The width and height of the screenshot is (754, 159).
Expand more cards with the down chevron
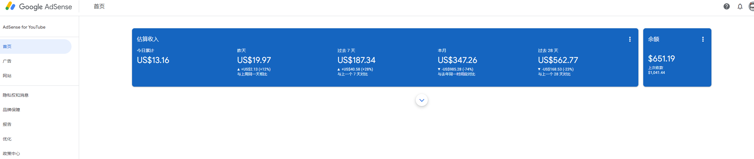coord(422,100)
